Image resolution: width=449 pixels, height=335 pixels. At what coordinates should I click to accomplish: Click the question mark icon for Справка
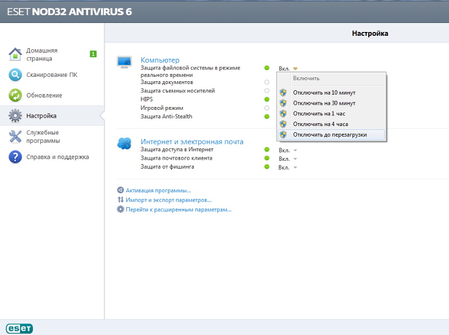coord(15,157)
